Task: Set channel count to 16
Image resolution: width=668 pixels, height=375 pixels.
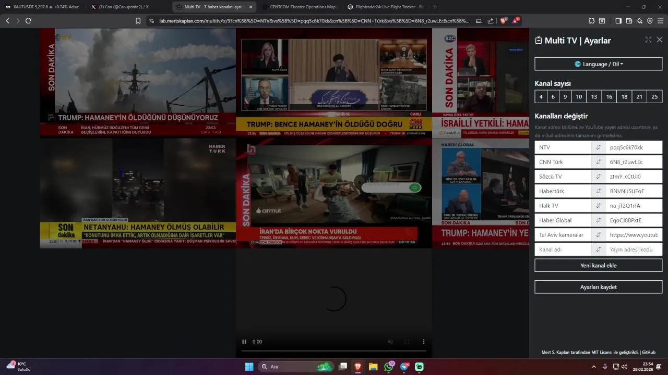Action: [609, 97]
